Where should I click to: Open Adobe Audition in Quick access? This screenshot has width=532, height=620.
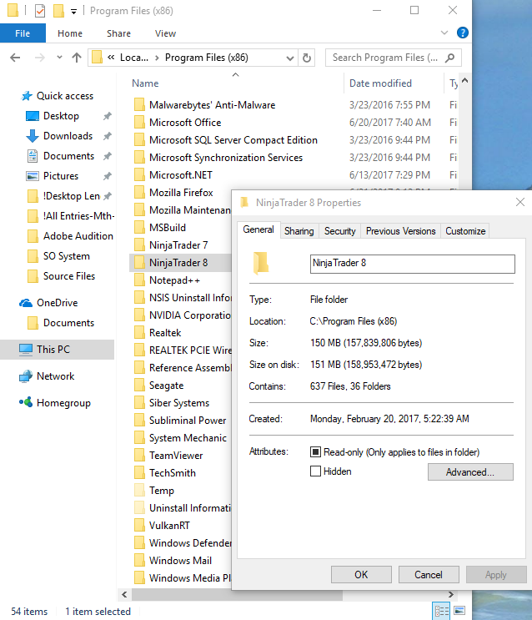pos(70,236)
